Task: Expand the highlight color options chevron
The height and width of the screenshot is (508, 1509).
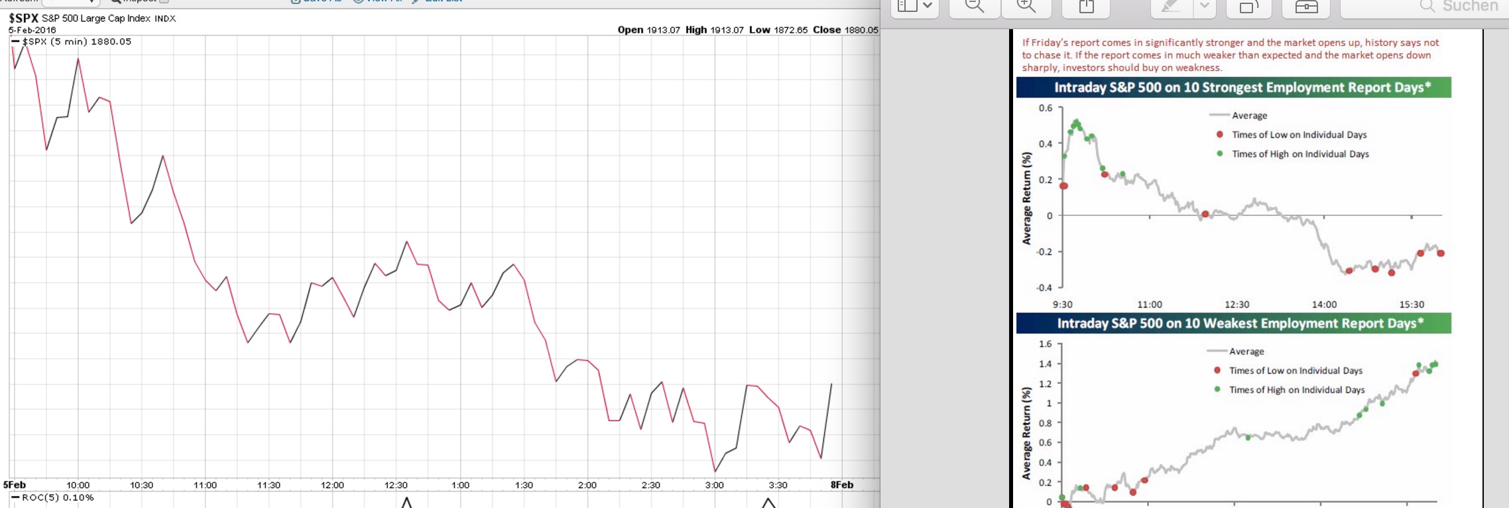Action: point(1205,8)
